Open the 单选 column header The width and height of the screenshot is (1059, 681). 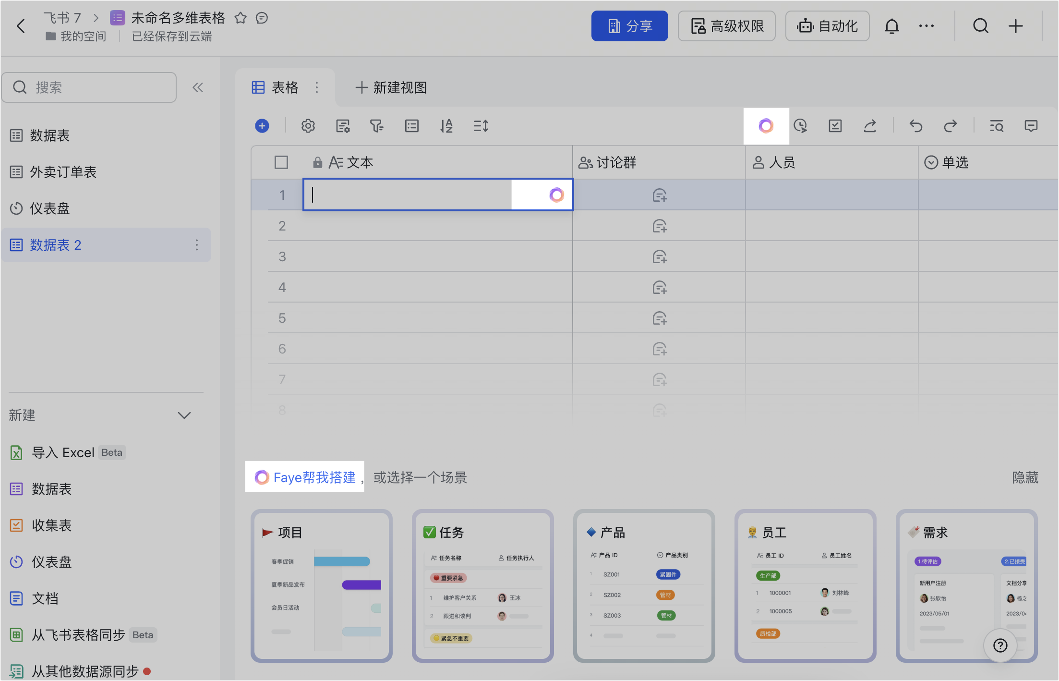coord(988,162)
